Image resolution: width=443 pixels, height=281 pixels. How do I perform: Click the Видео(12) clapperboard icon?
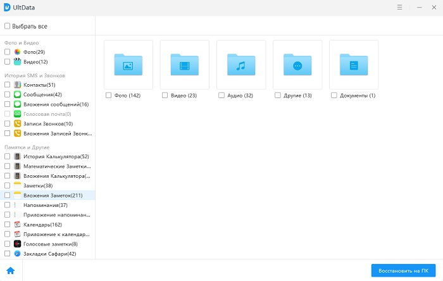(18, 61)
